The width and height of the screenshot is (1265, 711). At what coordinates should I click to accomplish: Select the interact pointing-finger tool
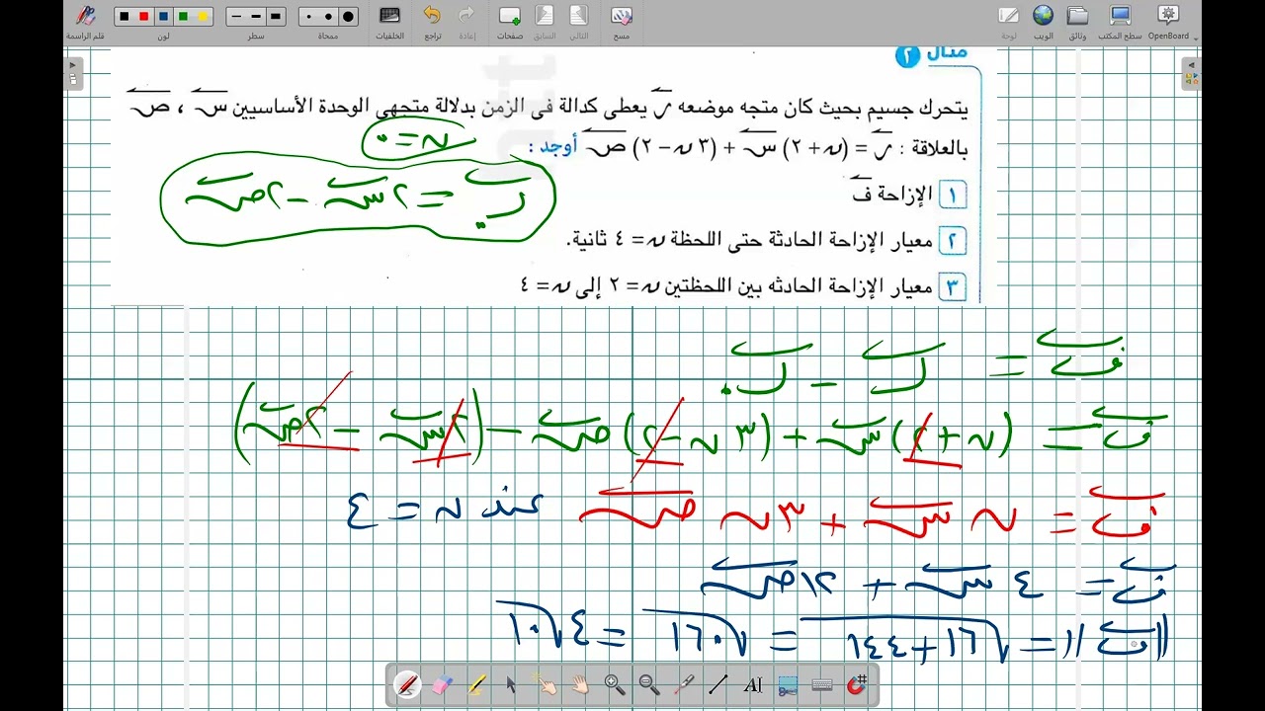click(546, 683)
